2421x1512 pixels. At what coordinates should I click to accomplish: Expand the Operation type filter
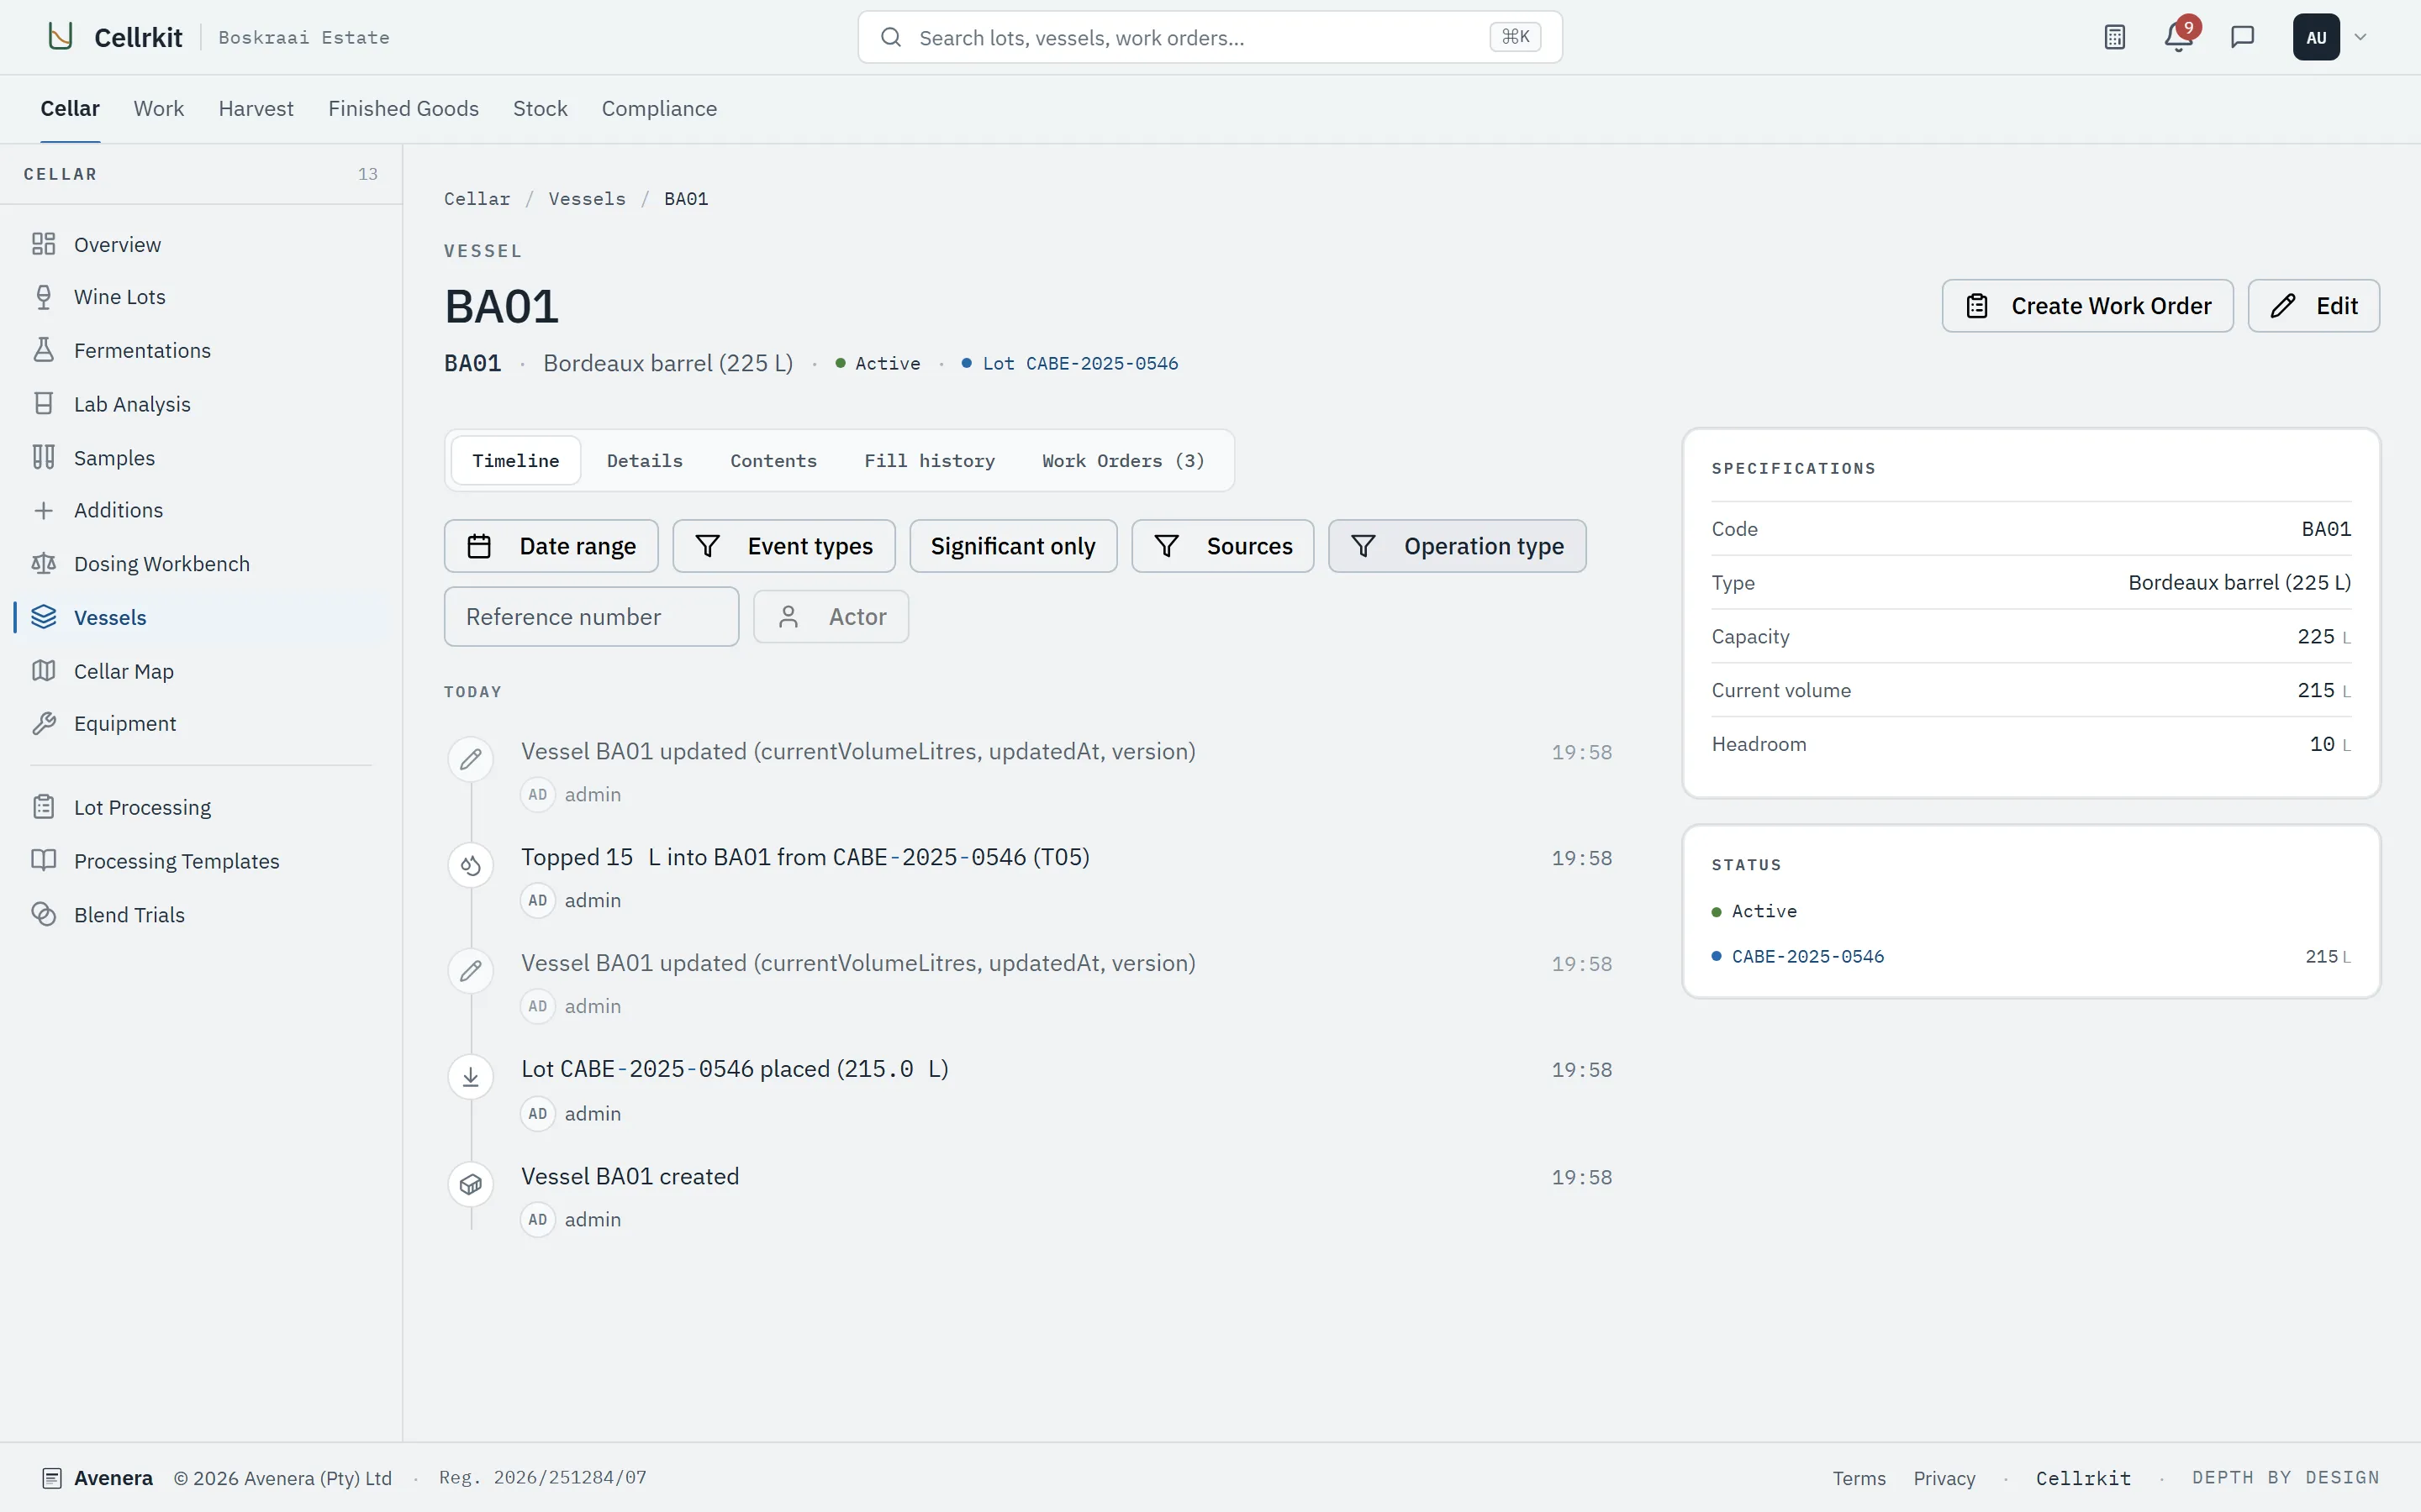(1457, 546)
